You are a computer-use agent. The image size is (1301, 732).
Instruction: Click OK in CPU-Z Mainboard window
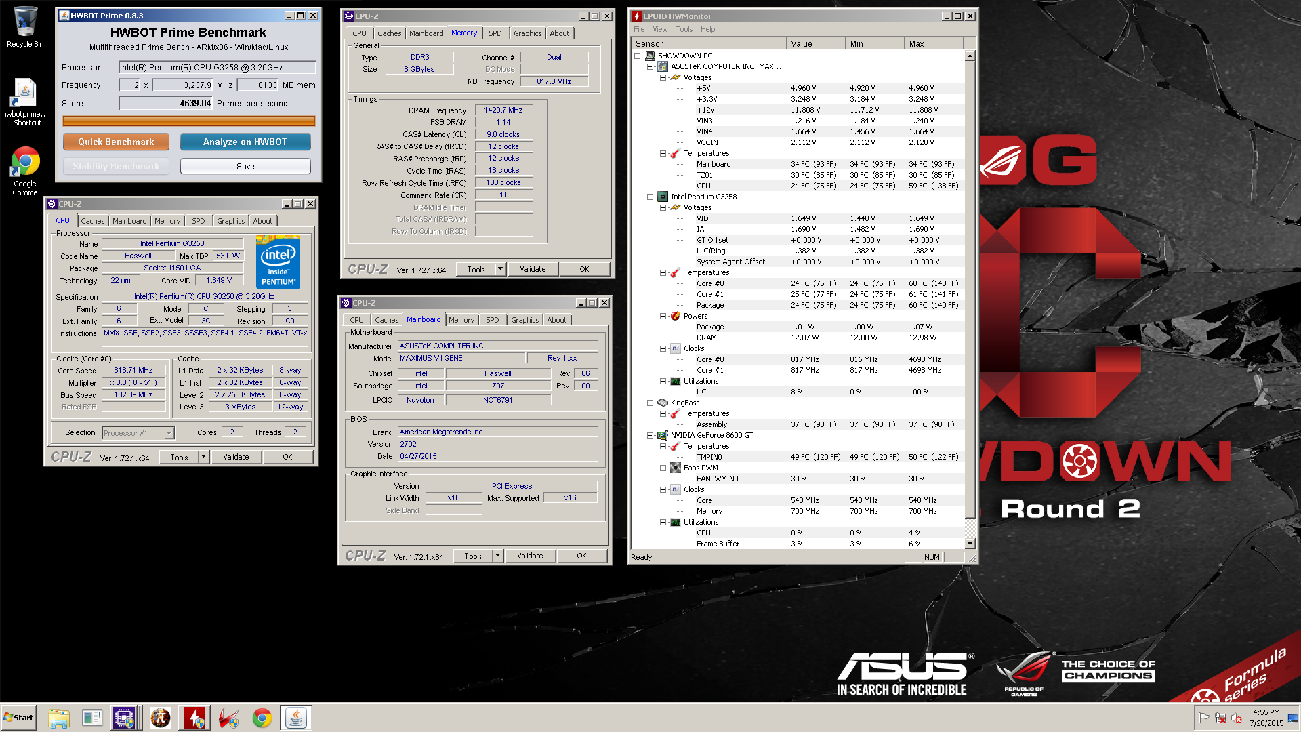pos(581,556)
